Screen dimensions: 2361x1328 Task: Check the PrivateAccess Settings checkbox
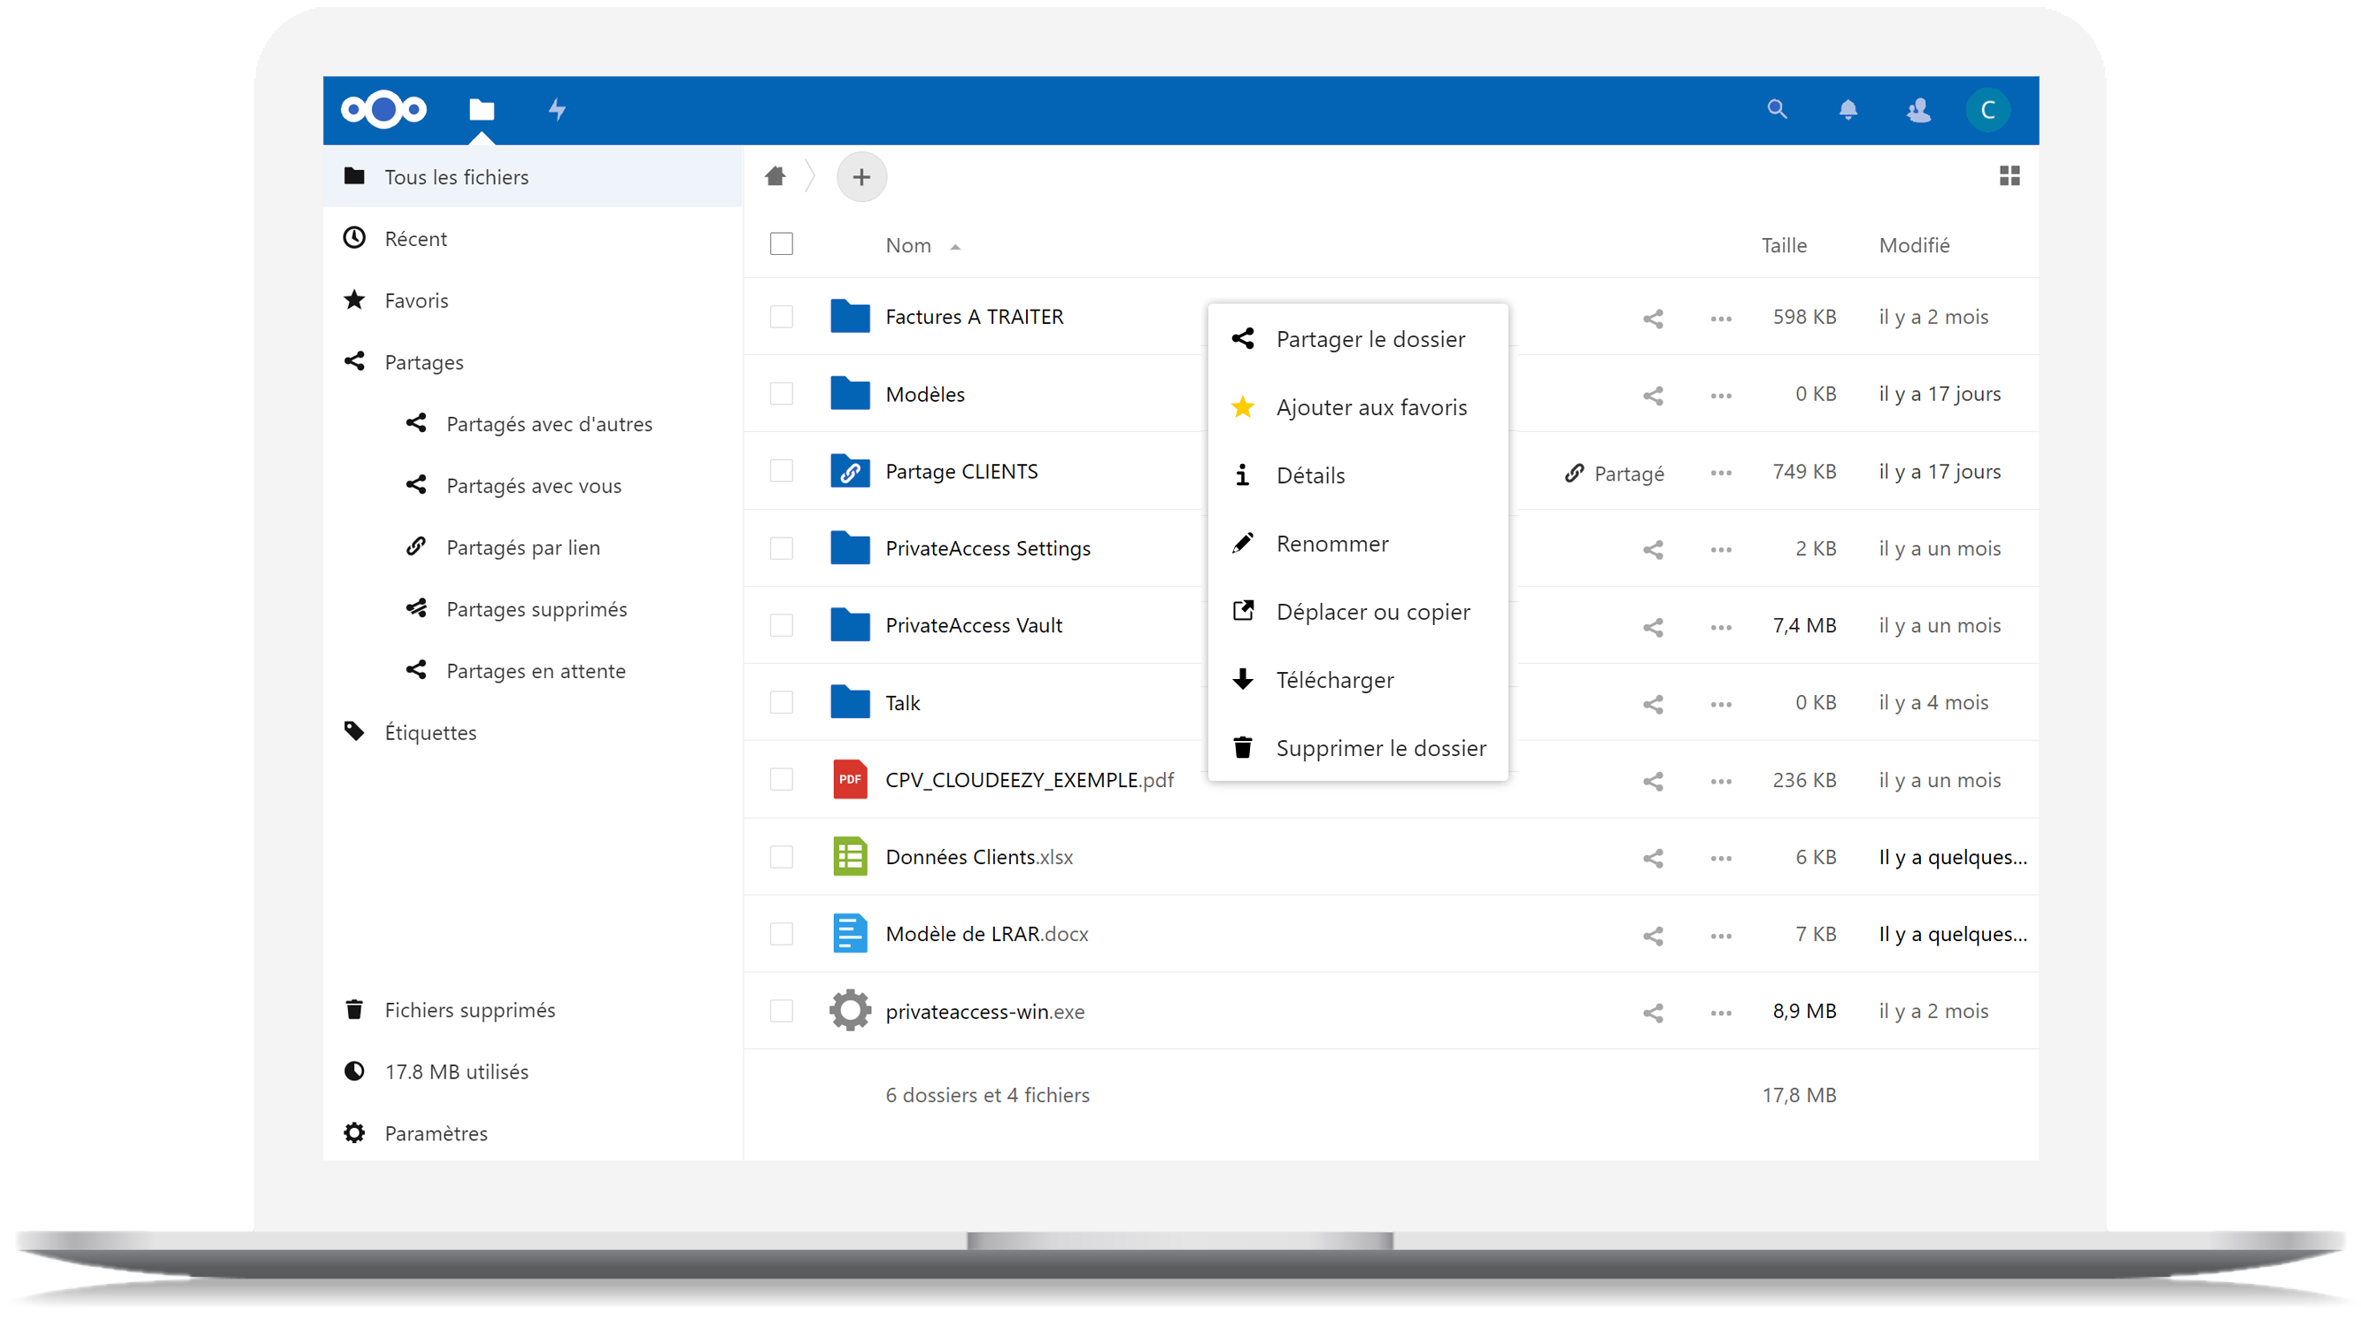point(781,547)
